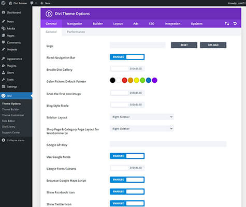Enable Grab the first post image toggle
246x207 pixels.
tap(127, 93)
